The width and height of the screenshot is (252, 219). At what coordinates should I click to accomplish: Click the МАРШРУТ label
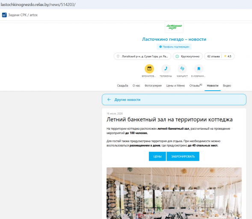pyautogui.click(x=182, y=76)
